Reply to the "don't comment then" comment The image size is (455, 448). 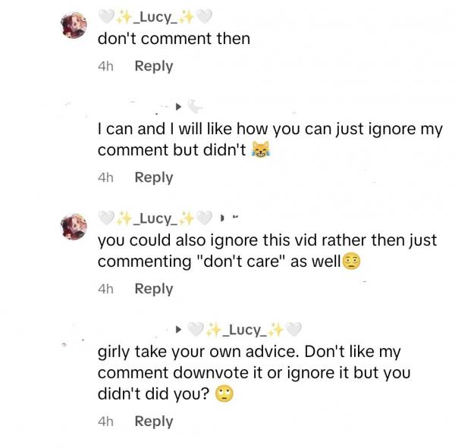[x=153, y=66]
